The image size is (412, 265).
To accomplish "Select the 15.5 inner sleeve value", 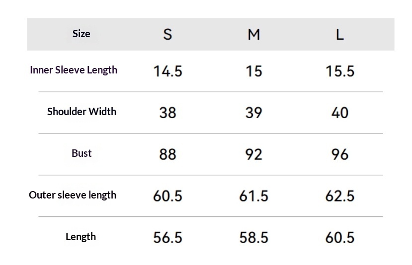I will (340, 71).
